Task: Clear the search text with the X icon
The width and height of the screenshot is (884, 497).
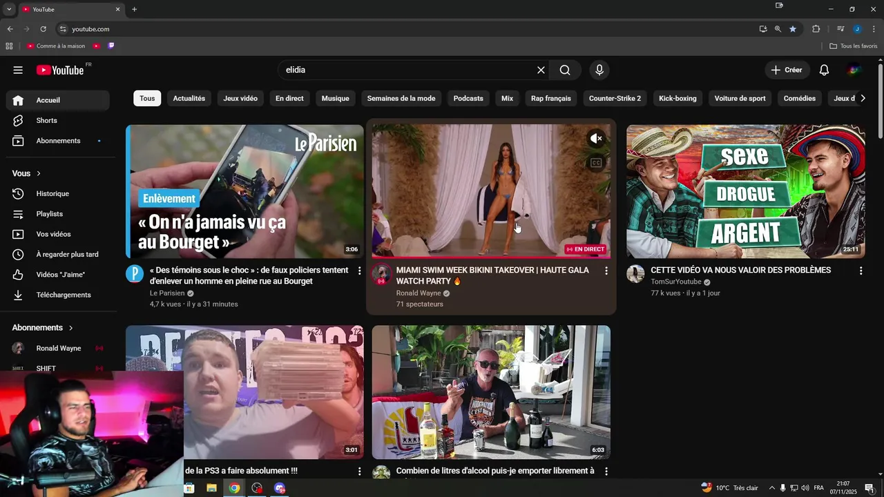Action: (541, 70)
